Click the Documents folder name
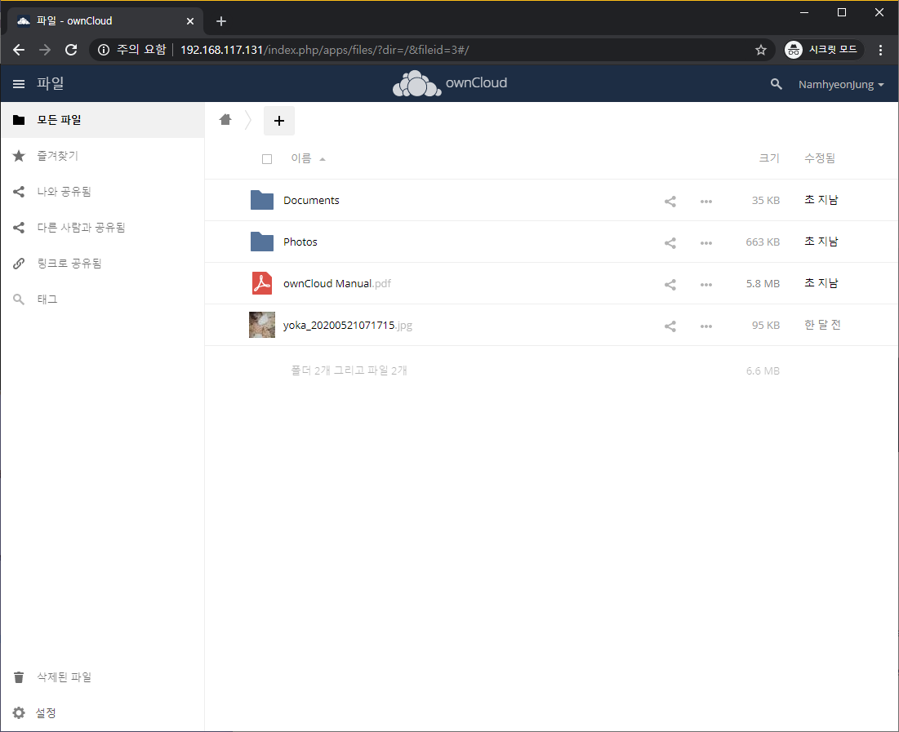Image resolution: width=899 pixels, height=732 pixels. [311, 200]
